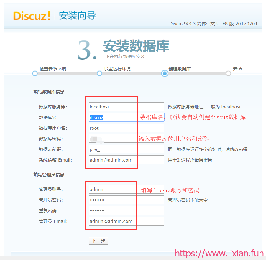Click the 设置运行环境 step label
Viewport: 266px width, 260px height.
(x=117, y=69)
